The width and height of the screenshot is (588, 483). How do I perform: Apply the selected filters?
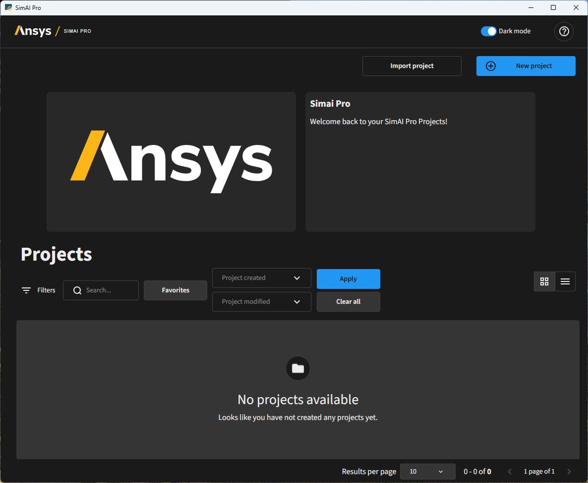(x=348, y=279)
